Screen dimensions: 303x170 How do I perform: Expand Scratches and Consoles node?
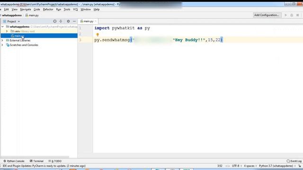point(2,45)
